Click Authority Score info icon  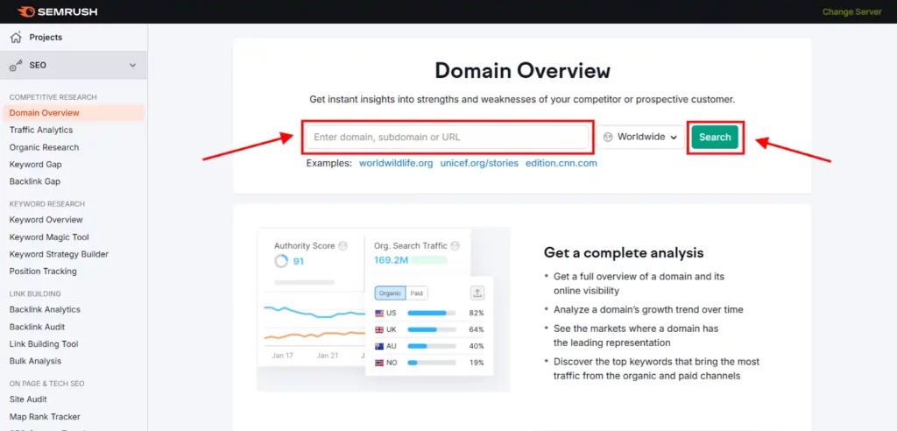click(343, 246)
